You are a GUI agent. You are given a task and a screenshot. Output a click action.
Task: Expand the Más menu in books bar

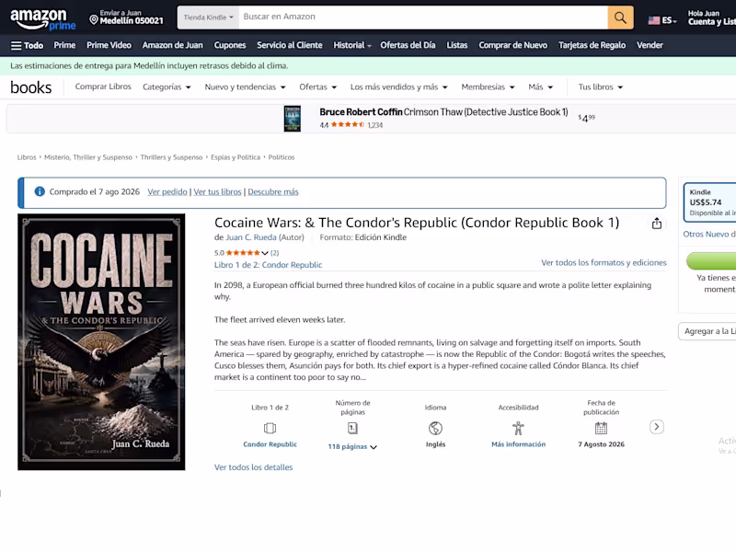pyautogui.click(x=540, y=86)
